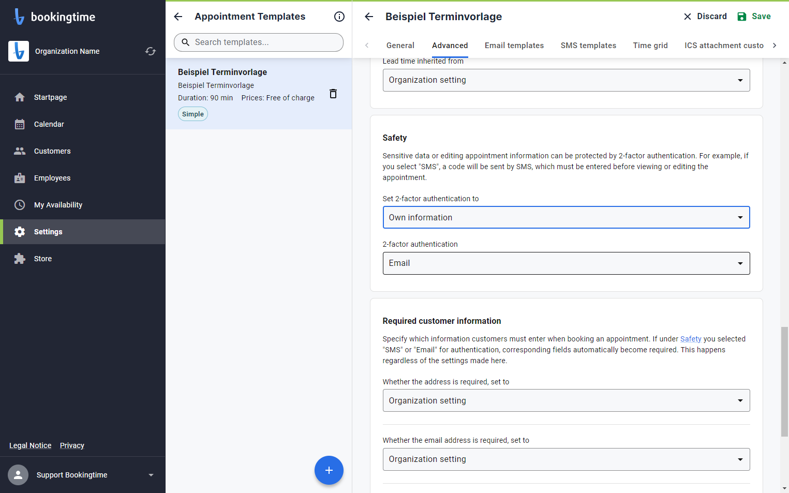
Task: Switch to Email templates tab
Action: point(514,46)
